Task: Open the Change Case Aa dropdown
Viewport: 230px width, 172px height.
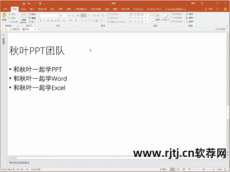Action: 64,21
